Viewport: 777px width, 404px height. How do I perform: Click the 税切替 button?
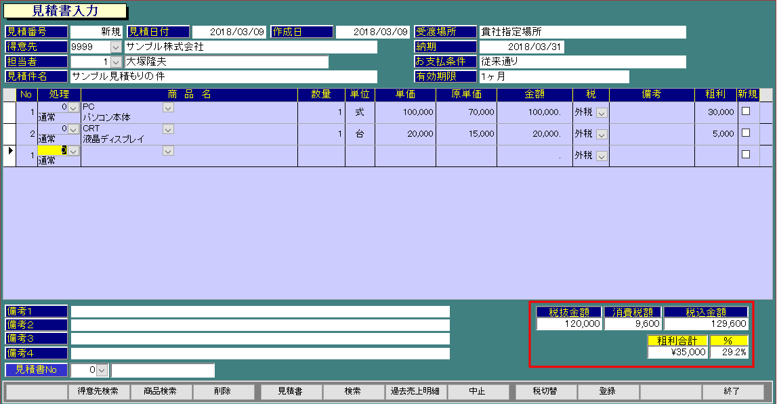[545, 391]
